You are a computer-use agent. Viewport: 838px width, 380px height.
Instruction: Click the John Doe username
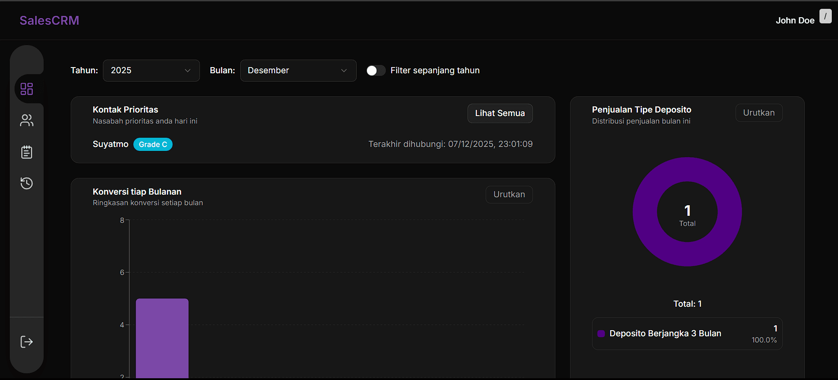(x=795, y=20)
